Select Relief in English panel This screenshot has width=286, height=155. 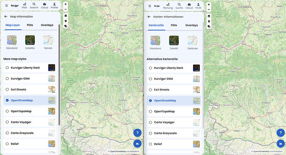[x=30, y=144]
